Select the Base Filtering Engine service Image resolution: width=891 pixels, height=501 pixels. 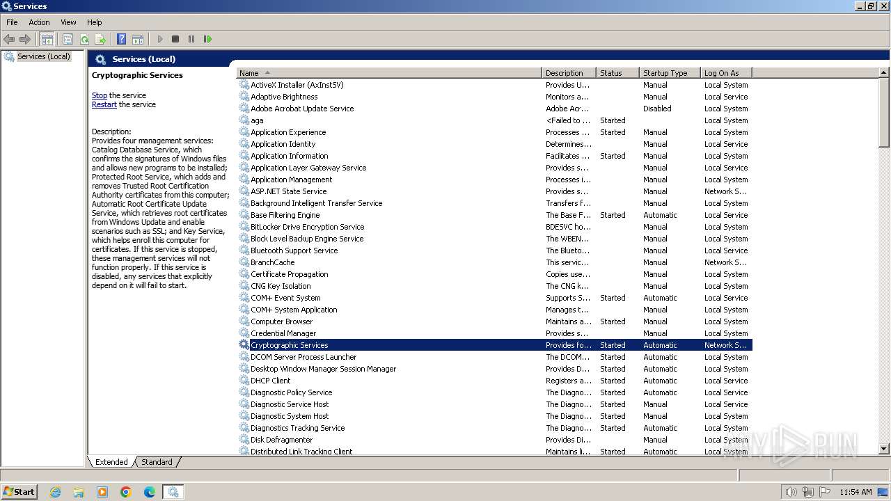pos(494,215)
